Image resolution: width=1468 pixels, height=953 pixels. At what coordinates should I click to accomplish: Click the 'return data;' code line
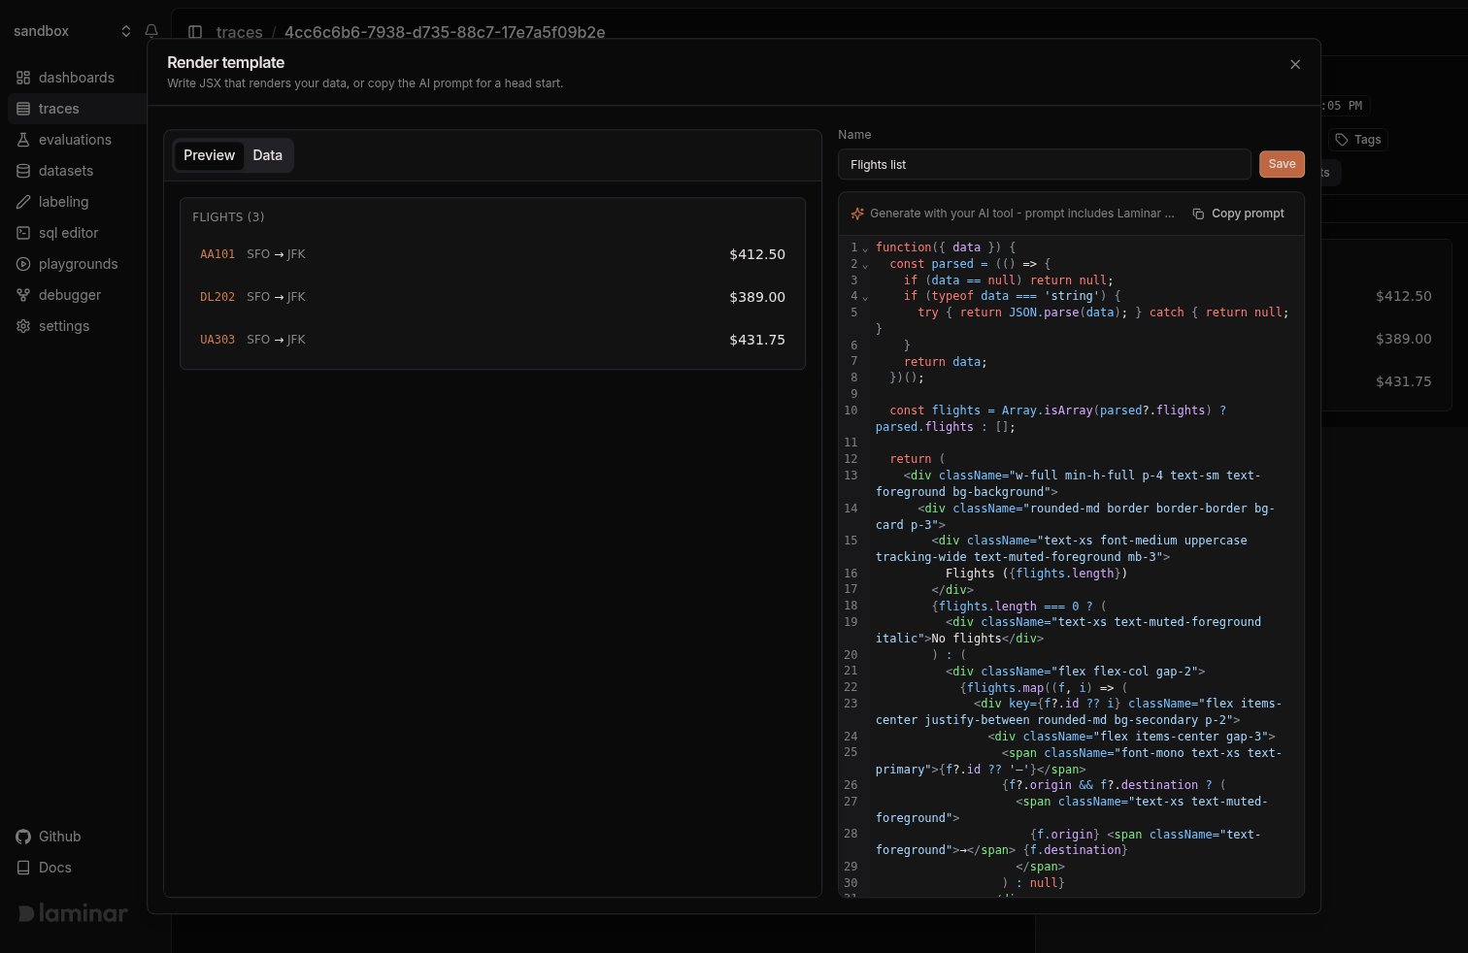click(x=945, y=362)
